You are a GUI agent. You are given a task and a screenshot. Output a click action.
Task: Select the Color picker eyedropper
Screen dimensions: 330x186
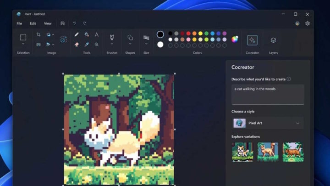(87, 45)
